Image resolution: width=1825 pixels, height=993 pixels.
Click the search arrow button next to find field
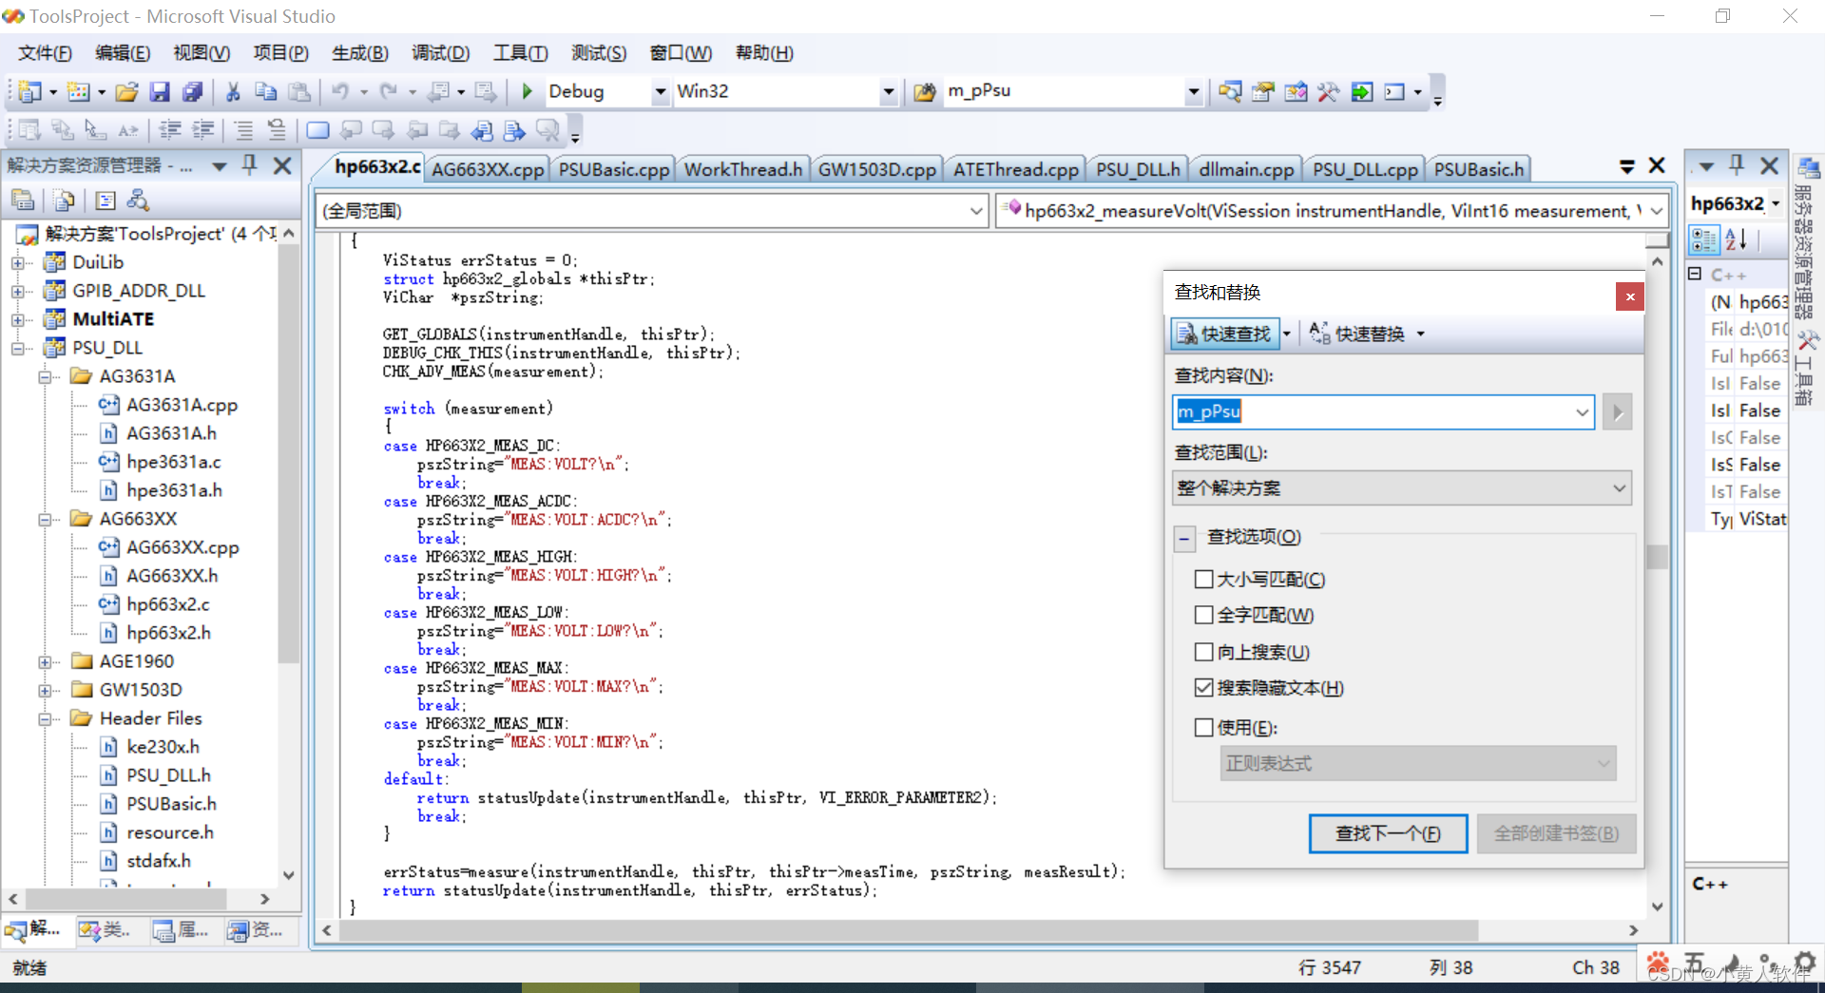click(x=1617, y=411)
